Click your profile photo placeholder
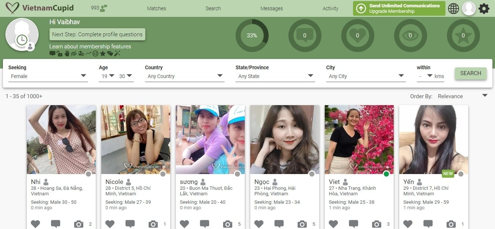The image size is (495, 229). (22, 34)
